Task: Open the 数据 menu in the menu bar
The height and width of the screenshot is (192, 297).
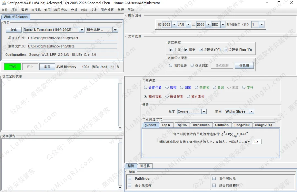Action: click(24, 9)
